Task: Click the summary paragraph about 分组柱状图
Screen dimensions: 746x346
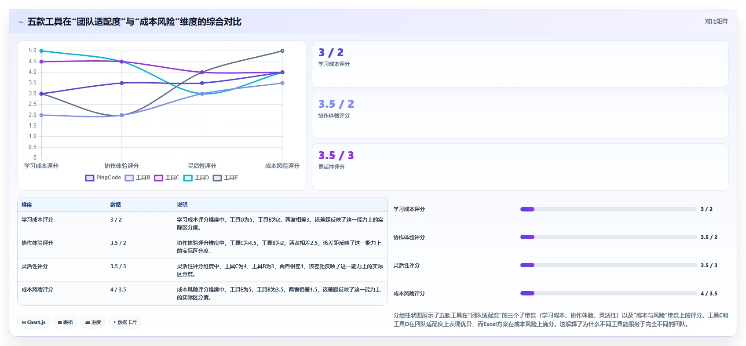Action: pos(561,320)
